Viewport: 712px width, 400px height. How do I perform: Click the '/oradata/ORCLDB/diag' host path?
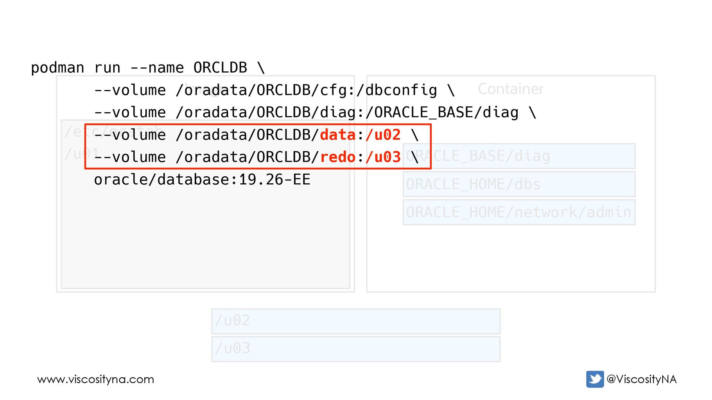[266, 113]
